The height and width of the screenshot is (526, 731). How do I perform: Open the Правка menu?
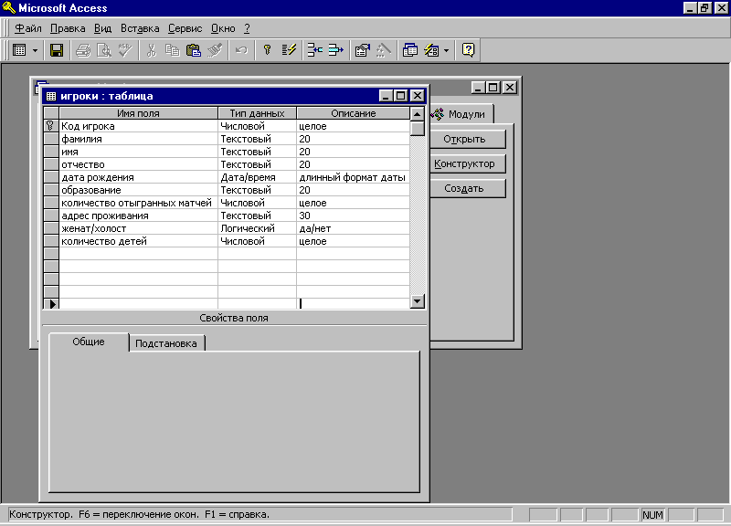(x=68, y=28)
